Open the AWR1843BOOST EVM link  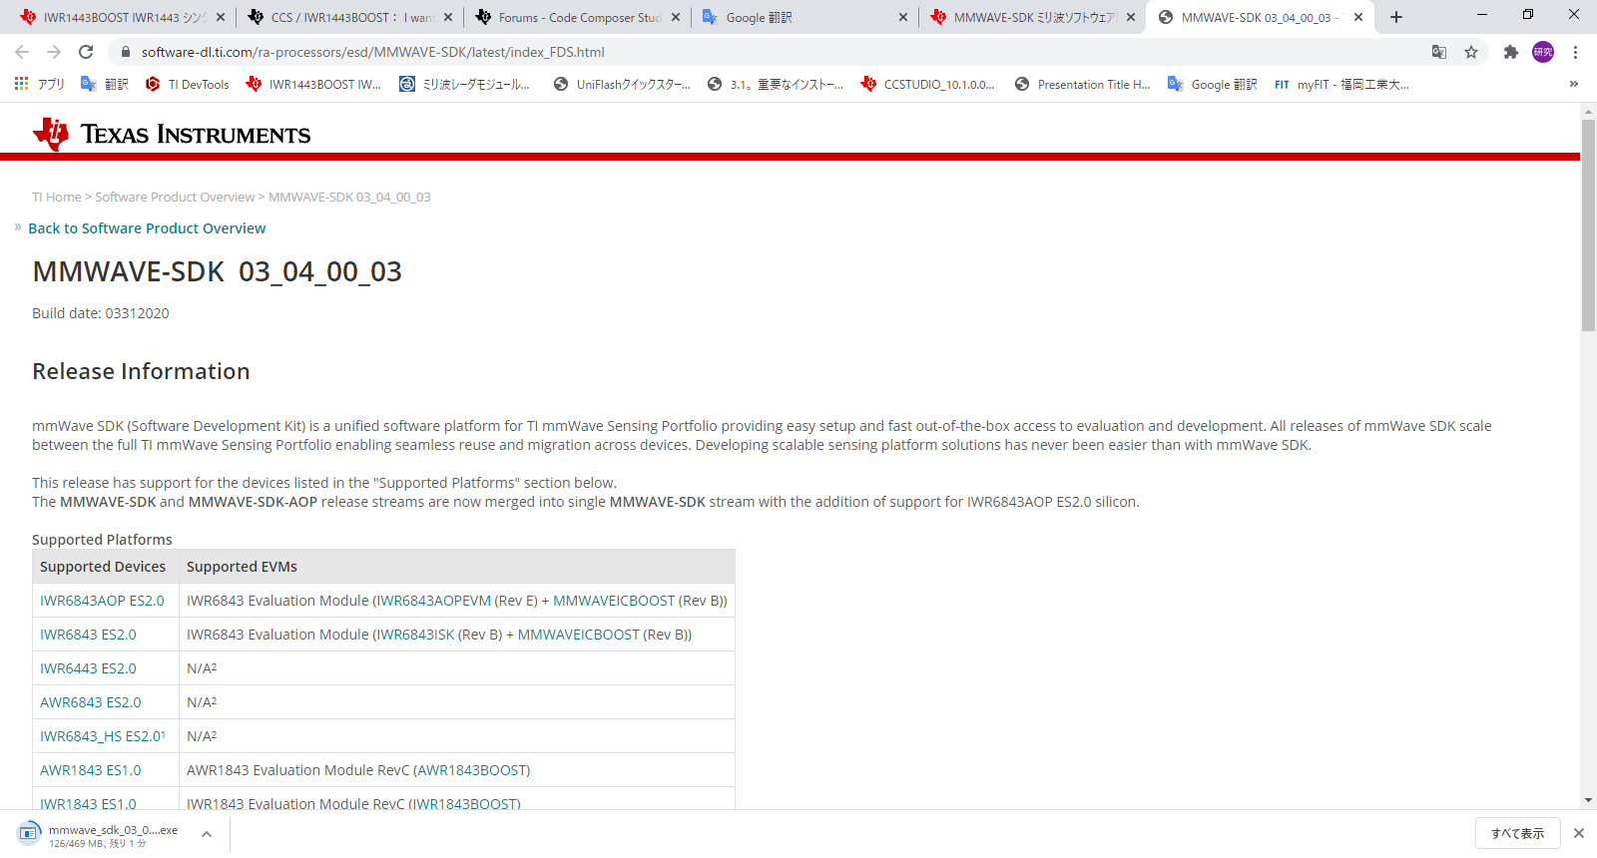pos(472,770)
